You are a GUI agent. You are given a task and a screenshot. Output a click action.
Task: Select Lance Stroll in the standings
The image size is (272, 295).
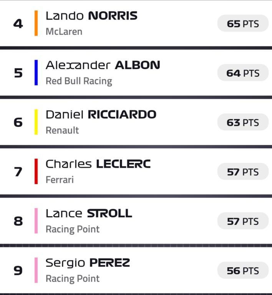(x=89, y=214)
